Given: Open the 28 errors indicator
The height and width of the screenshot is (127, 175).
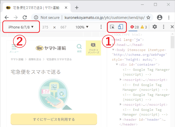Looking at the screenshot, I should pos(135,27).
